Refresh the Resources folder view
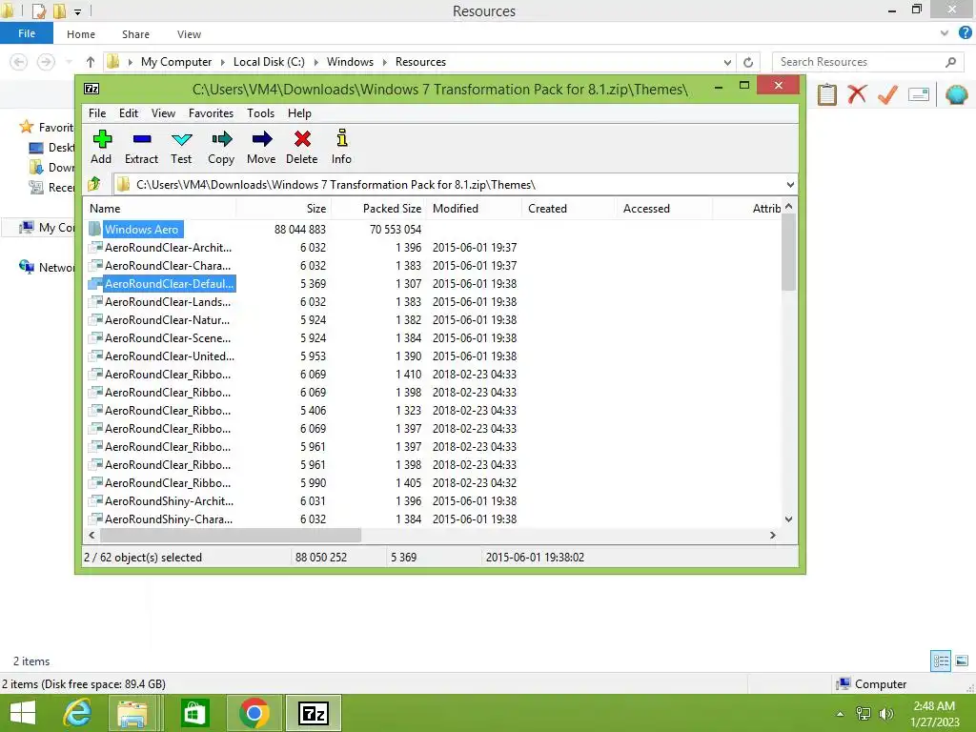 (748, 62)
